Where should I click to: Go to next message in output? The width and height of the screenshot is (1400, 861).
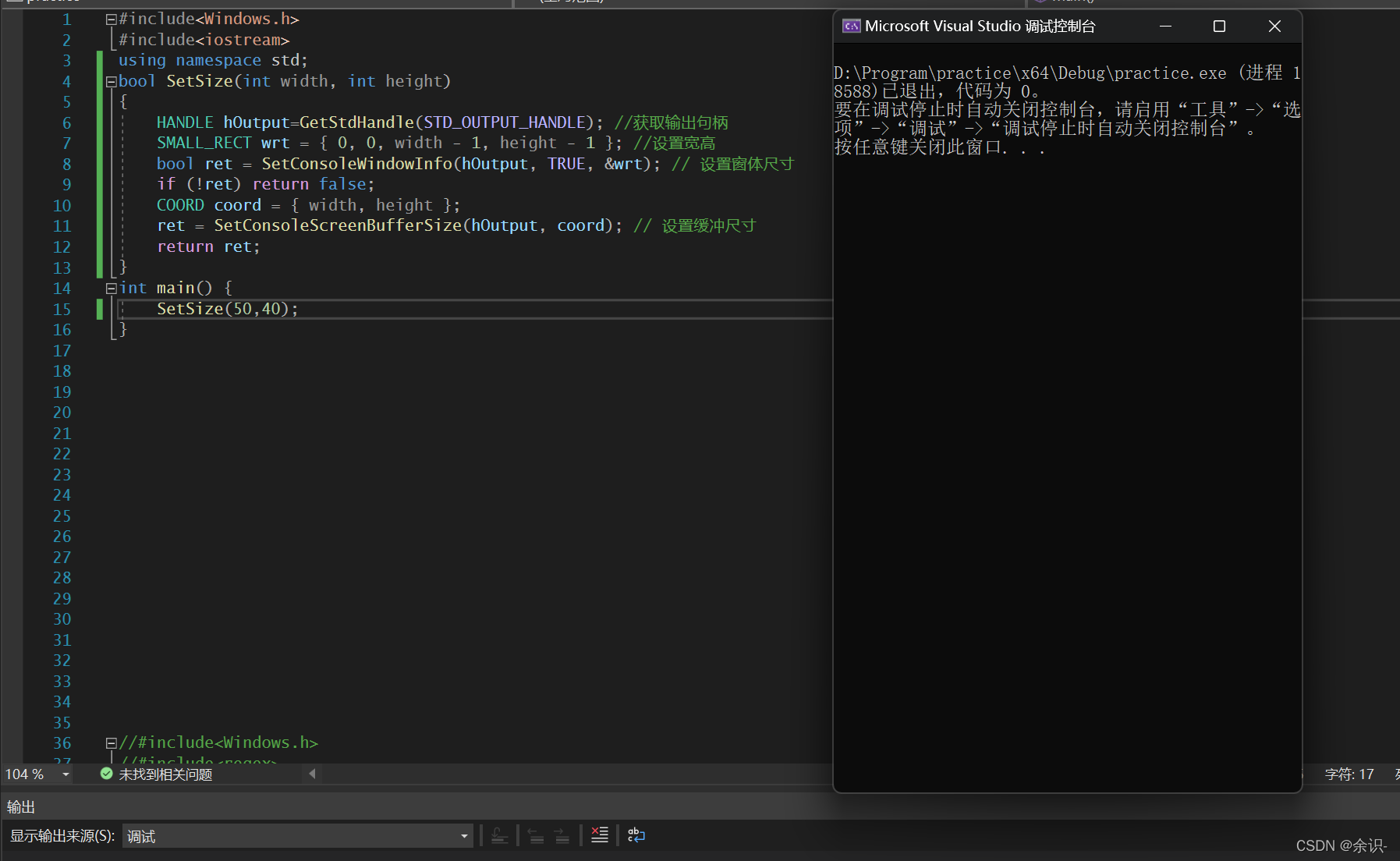562,835
